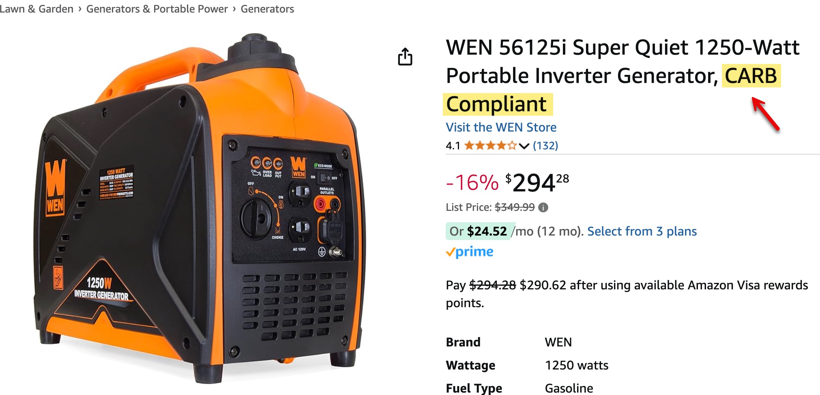Click the share icon beside product image
This screenshot has width=820, height=395.
pyautogui.click(x=405, y=57)
